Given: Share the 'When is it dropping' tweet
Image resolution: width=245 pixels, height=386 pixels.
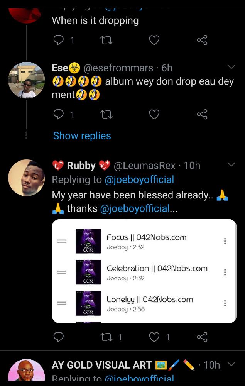Looking at the screenshot, I should point(202,40).
